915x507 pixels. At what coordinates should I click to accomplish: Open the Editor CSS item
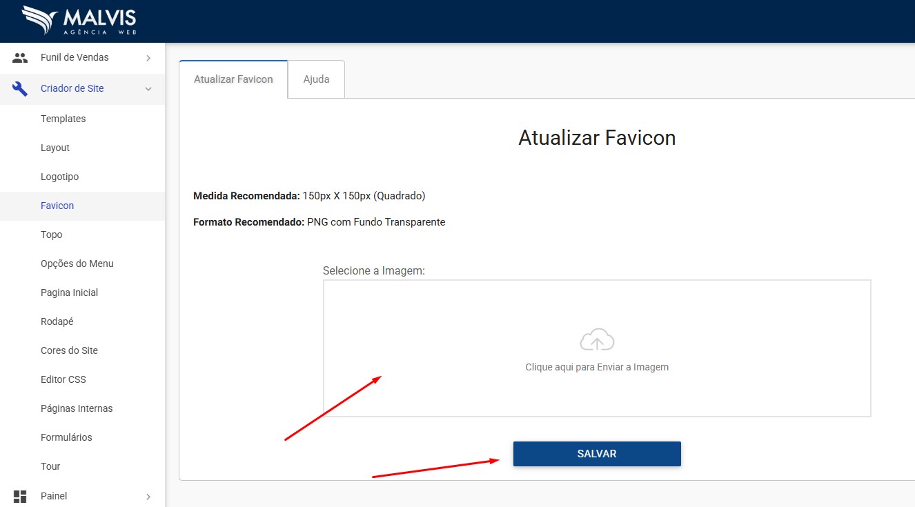point(63,379)
